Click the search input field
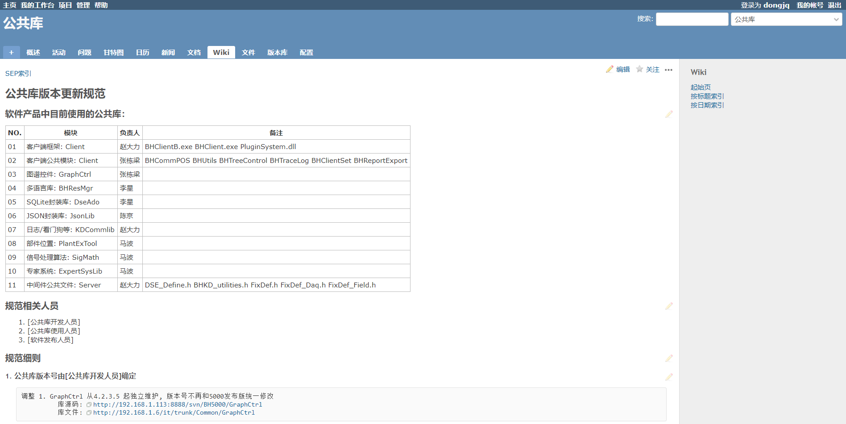 pos(692,19)
